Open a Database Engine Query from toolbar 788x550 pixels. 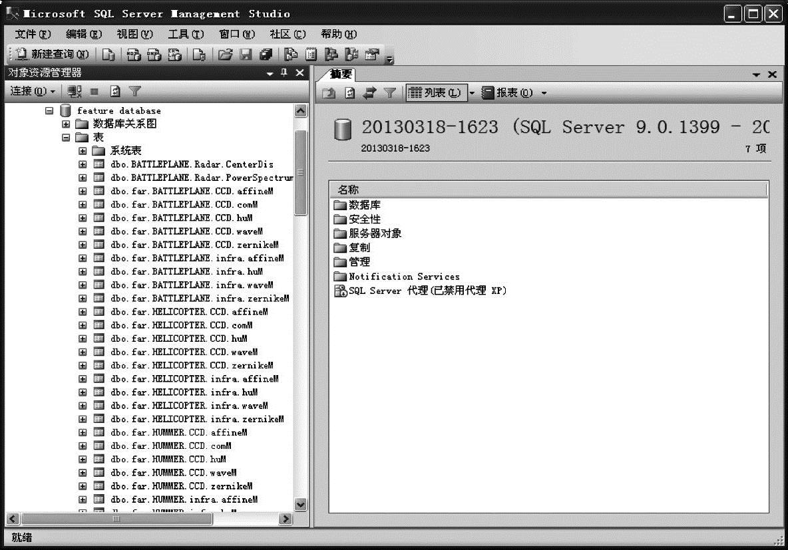pos(108,55)
